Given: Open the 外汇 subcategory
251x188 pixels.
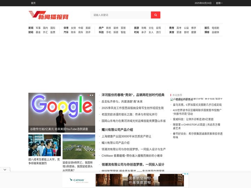Looking at the screenshot, I should [45, 32].
